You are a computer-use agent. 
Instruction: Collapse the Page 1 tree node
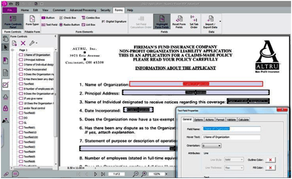point(12,50)
